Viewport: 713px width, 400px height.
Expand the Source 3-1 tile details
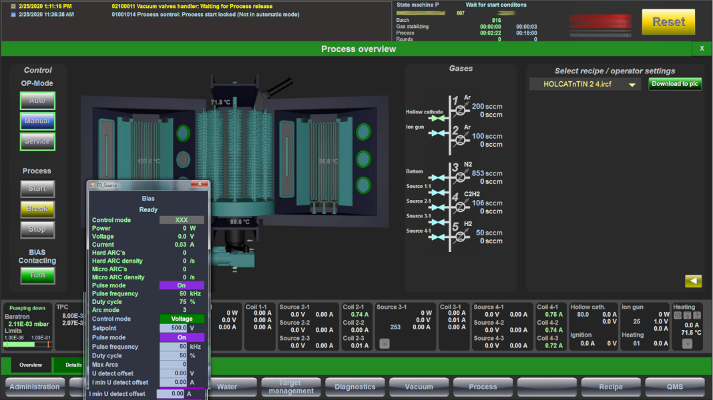[x=385, y=343]
